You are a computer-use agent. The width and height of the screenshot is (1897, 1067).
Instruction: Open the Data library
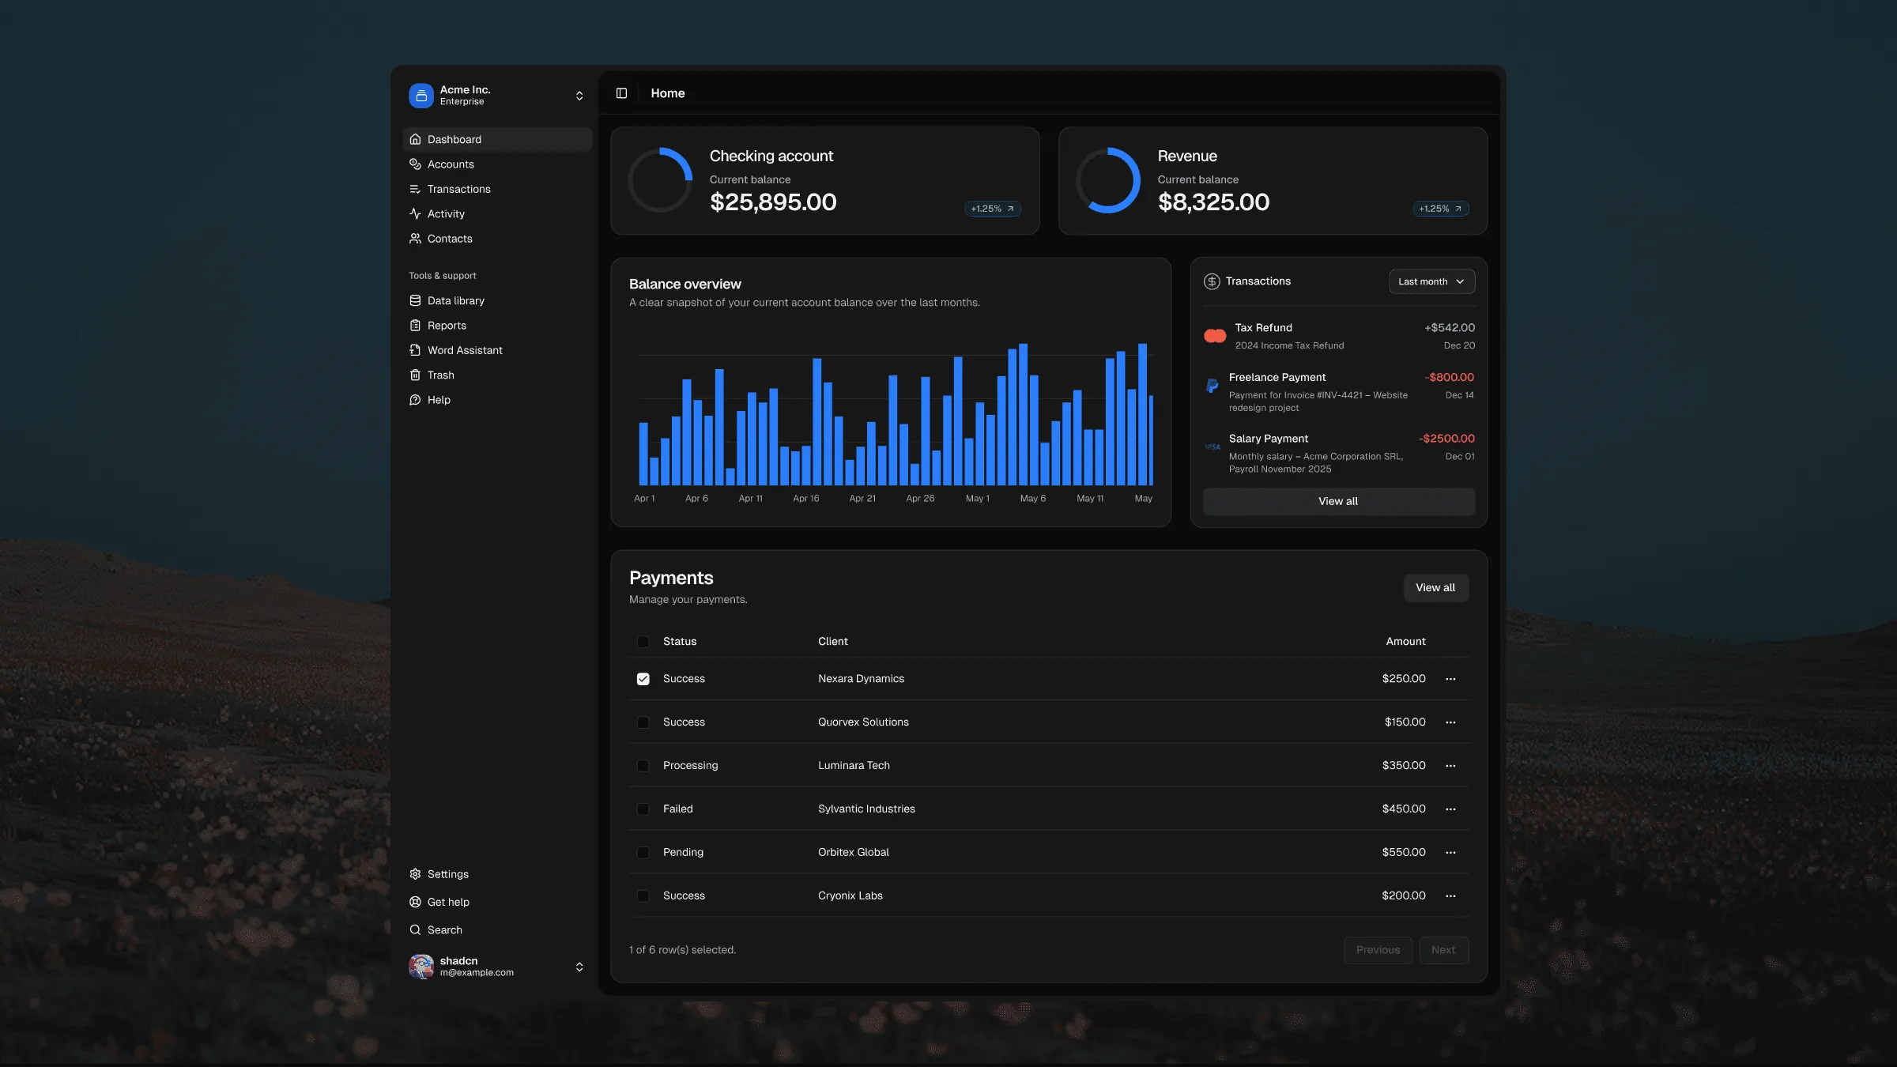455,300
